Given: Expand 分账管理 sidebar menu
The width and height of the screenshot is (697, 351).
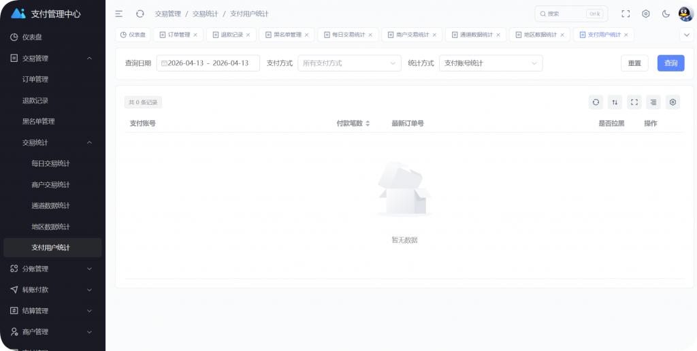Looking at the screenshot, I should pyautogui.click(x=52, y=269).
